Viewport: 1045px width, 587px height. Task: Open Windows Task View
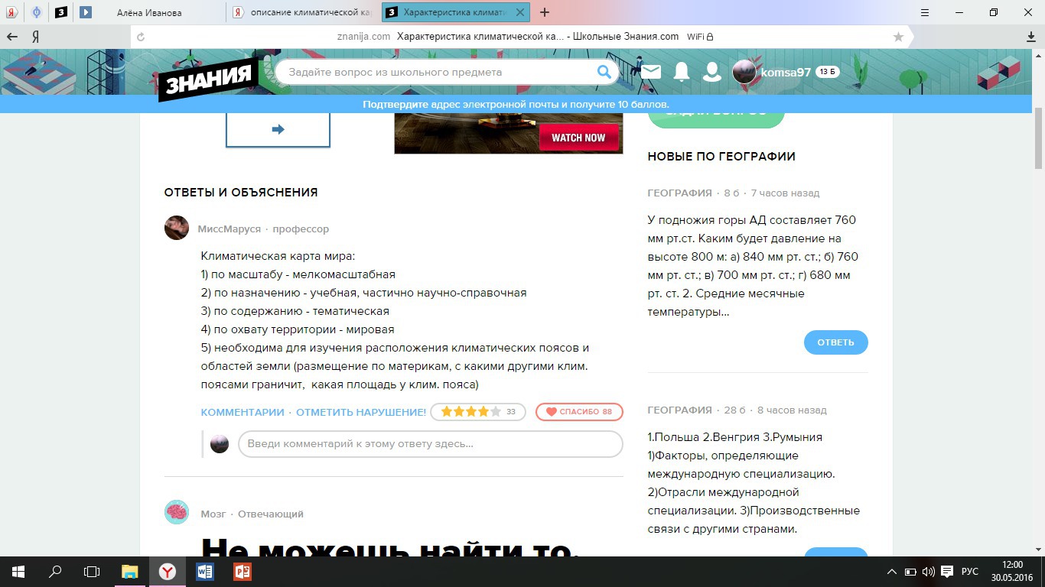click(x=92, y=572)
